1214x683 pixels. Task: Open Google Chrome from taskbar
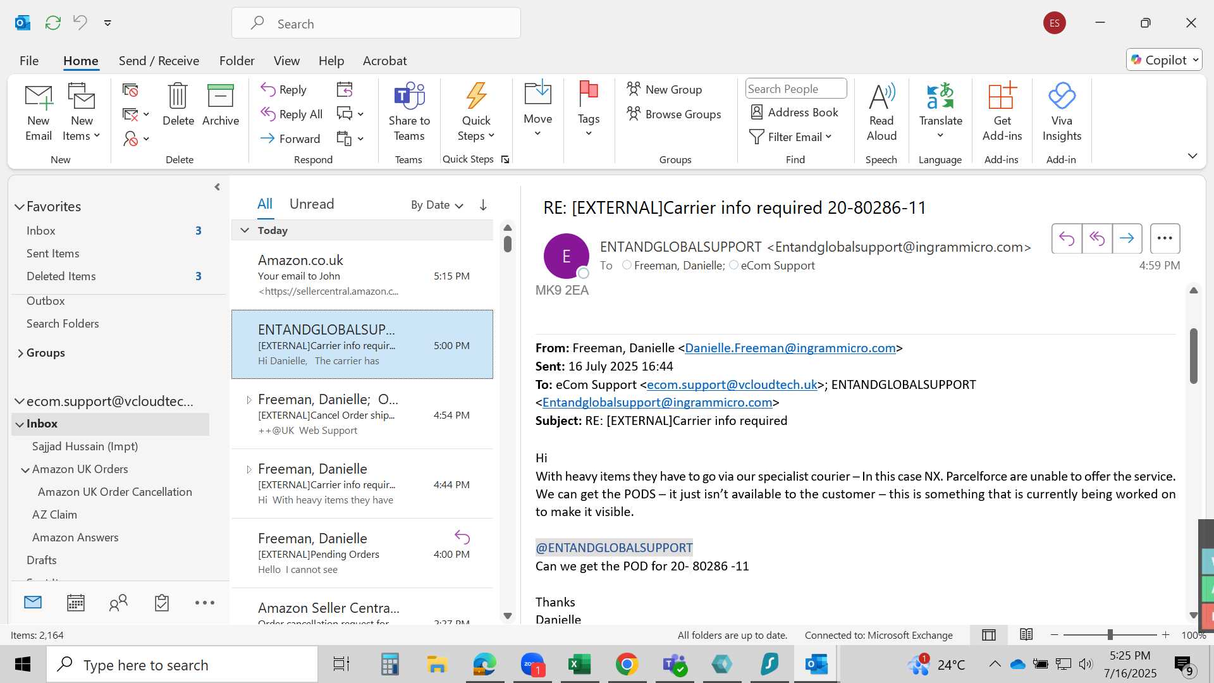pos(627,664)
